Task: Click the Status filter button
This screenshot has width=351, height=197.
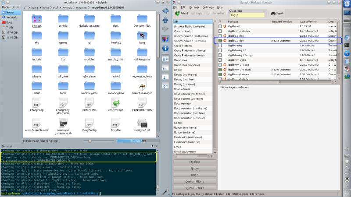Action: [194, 168]
